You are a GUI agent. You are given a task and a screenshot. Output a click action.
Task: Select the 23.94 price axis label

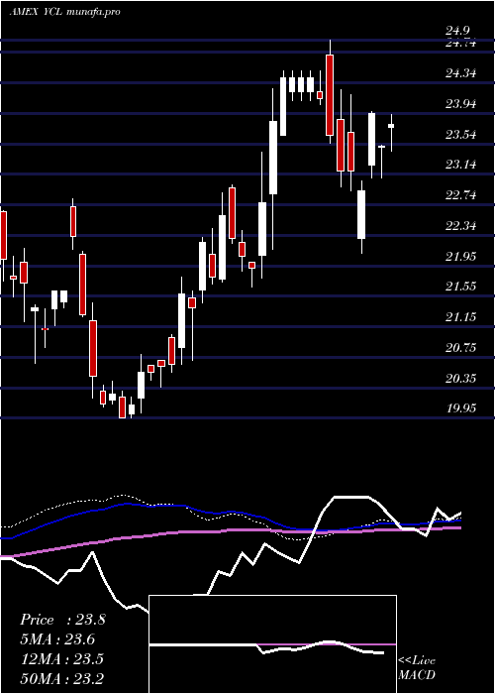point(461,104)
